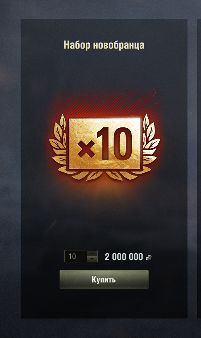The height and width of the screenshot is (338, 201).
Task: Increase quantity with the up arrow
Action: click(92, 254)
